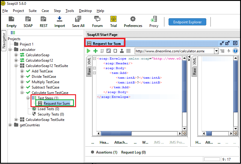The height and width of the screenshot is (164, 241).
Task: Open Preferences gear icon
Action: click(133, 19)
